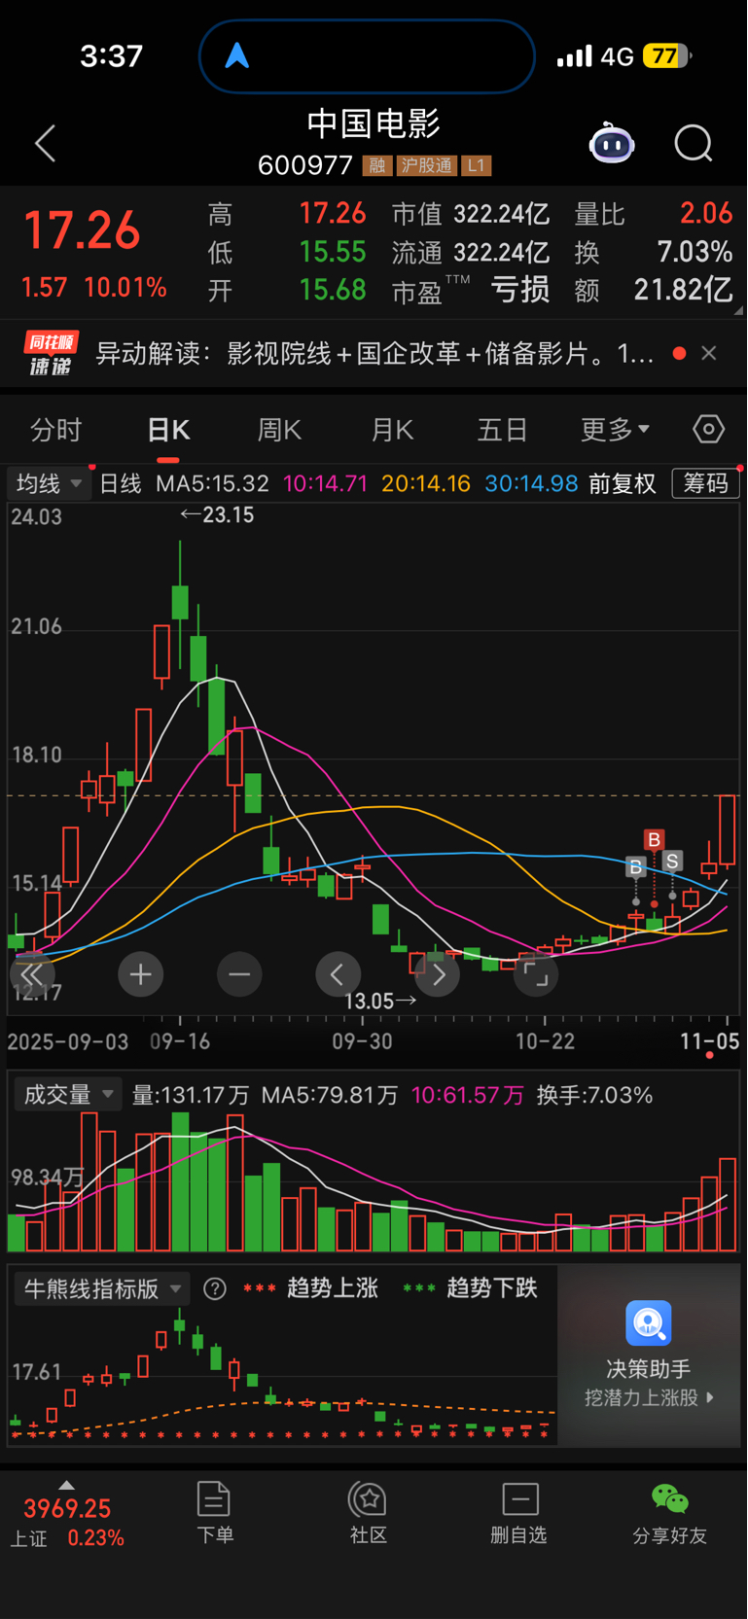Open 牛熊线指标 help question mark
The image size is (748, 1619).
point(215,1288)
